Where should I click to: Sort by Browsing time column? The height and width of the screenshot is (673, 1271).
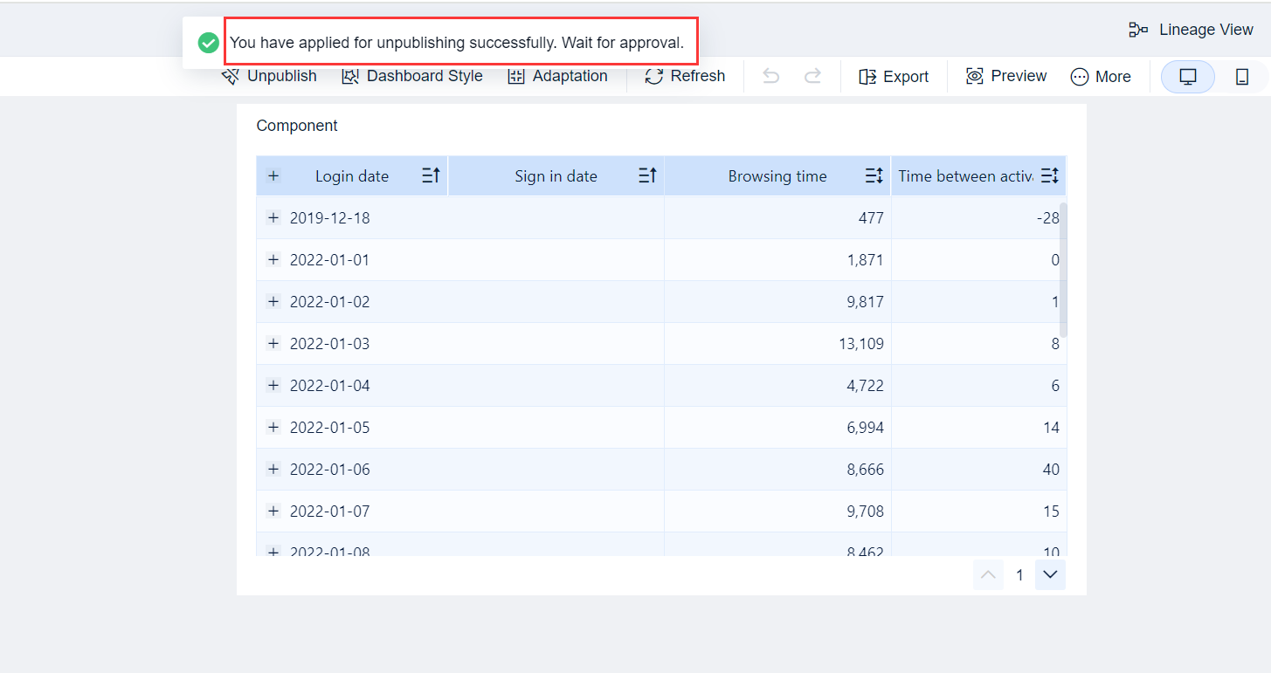[874, 176]
